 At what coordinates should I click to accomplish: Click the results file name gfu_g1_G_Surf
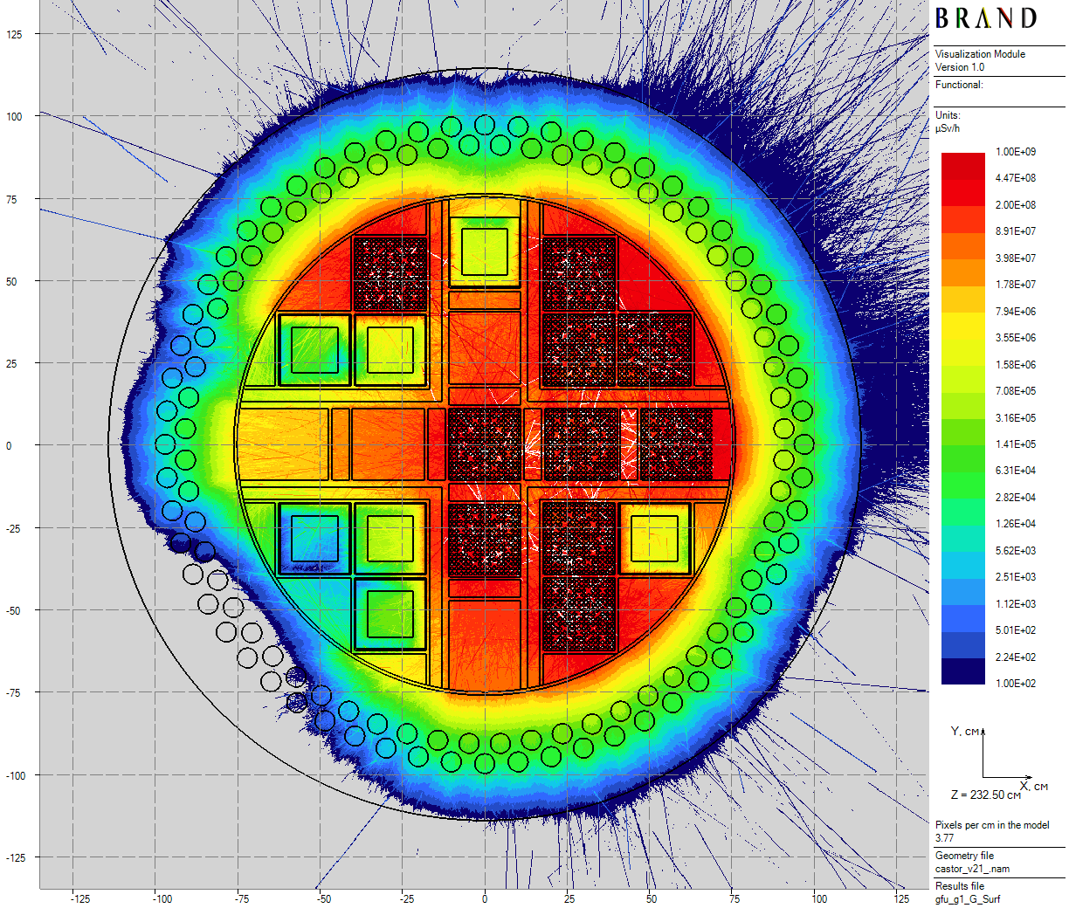pyautogui.click(x=968, y=899)
